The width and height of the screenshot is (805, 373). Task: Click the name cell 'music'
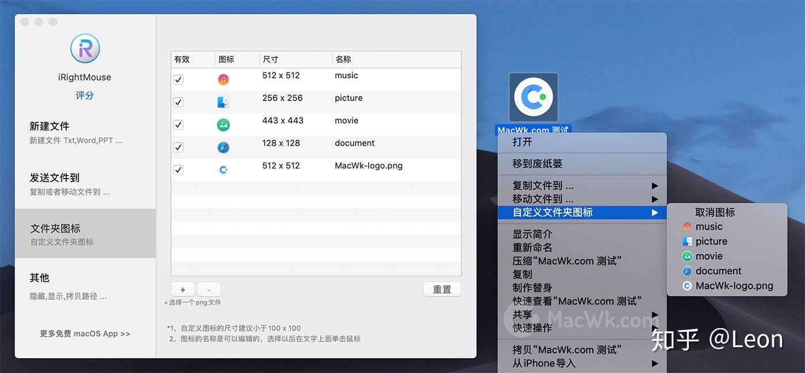[x=346, y=75]
